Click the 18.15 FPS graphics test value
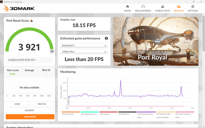 (x=84, y=25)
